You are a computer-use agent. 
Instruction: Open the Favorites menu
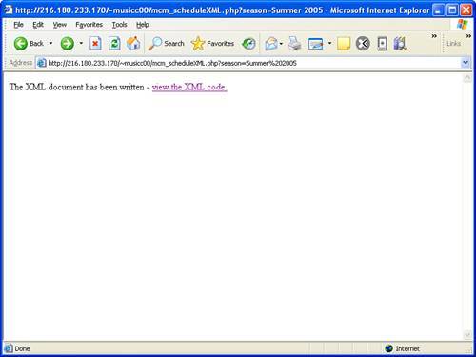(x=89, y=25)
